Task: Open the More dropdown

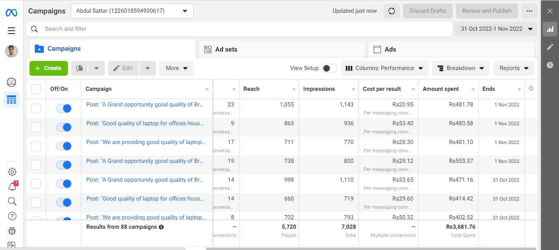Action: (x=176, y=68)
